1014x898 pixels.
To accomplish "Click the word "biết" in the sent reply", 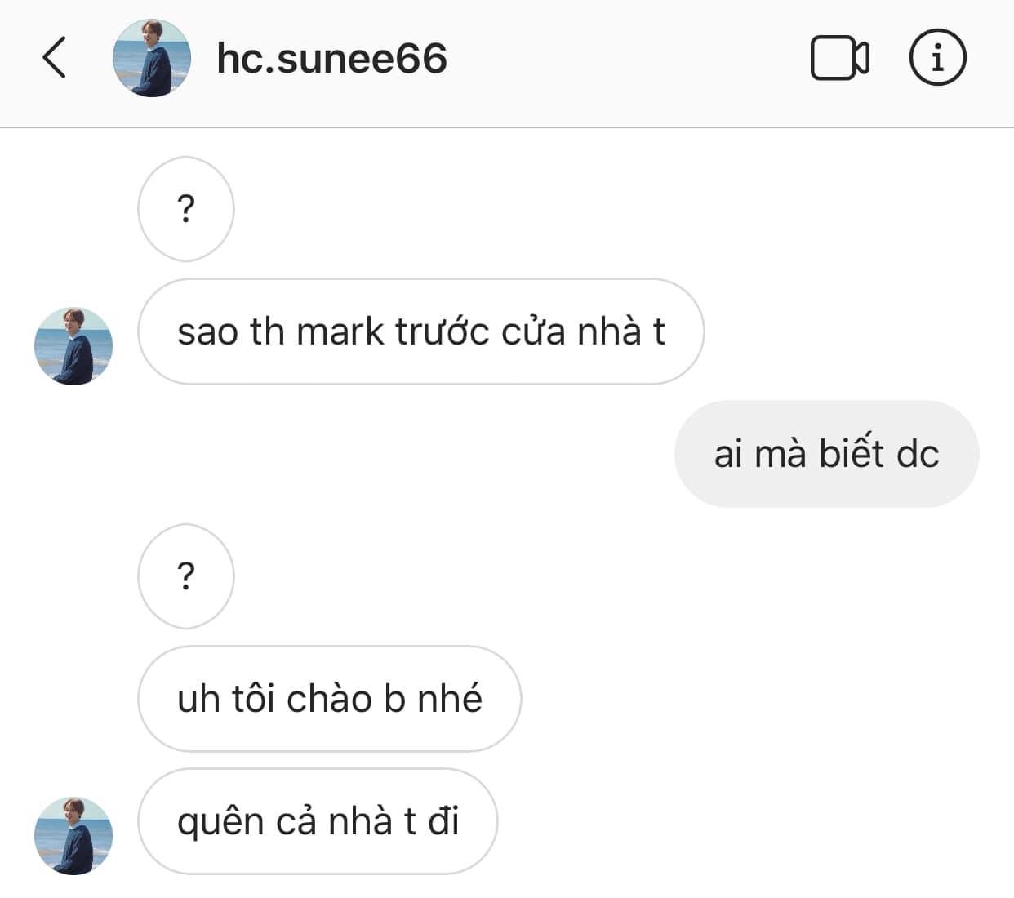I will tap(851, 454).
